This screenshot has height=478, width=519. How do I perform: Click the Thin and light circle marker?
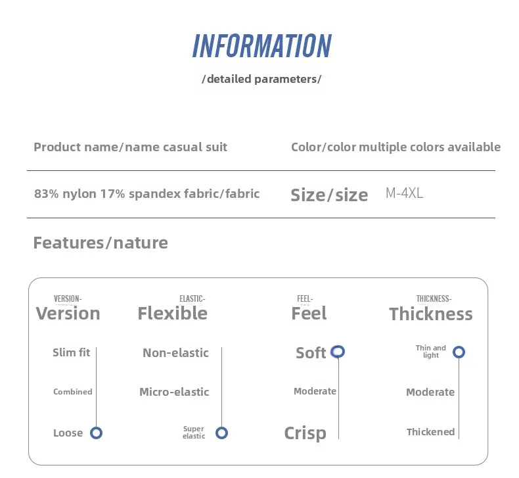coord(459,352)
